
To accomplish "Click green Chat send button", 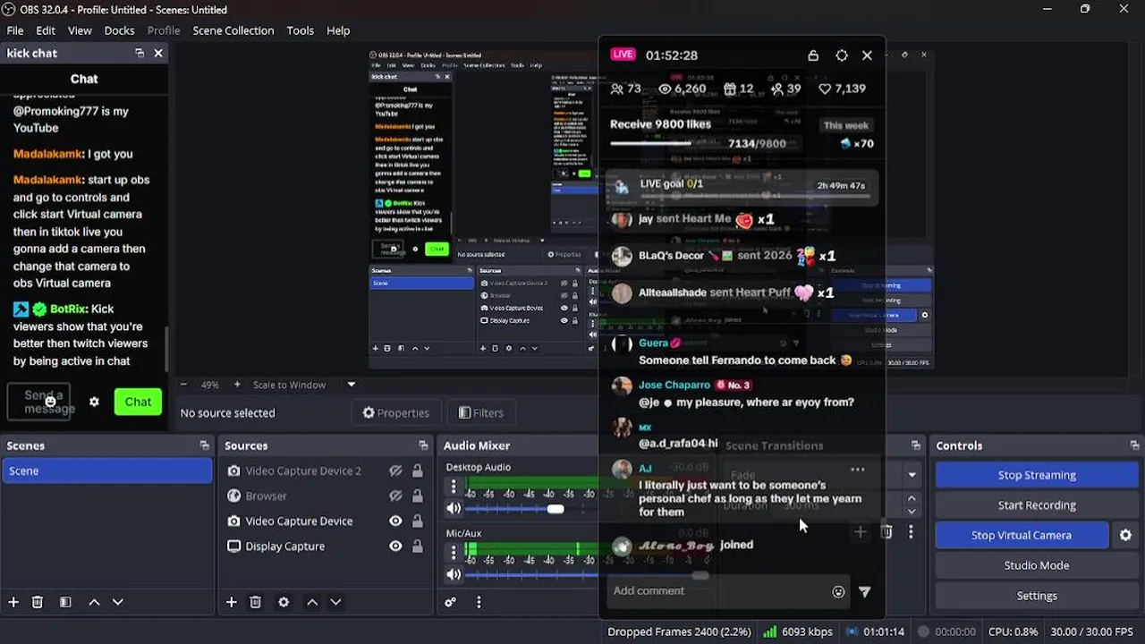I will [x=138, y=402].
